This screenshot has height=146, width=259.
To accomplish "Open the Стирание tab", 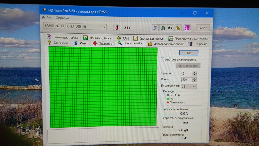I will tap(198, 44).
